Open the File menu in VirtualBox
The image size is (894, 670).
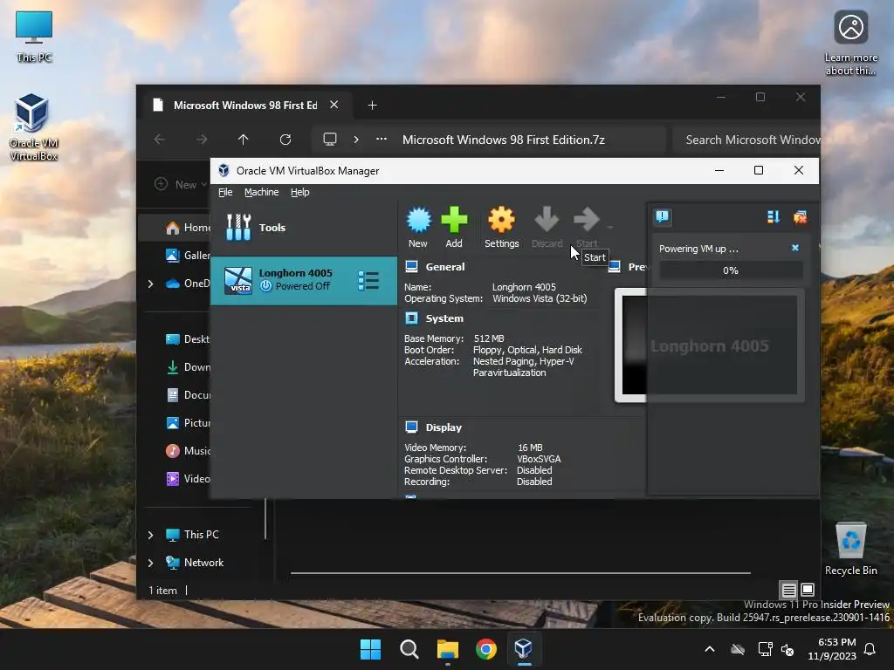tap(225, 192)
